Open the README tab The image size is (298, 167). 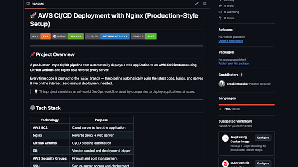tap(35, 4)
